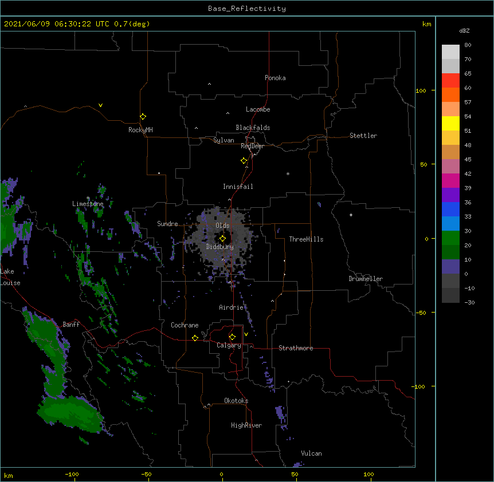Click the red 65 dBZ color swatch
Image resolution: width=494 pixels, height=482 pixels.
(450, 81)
